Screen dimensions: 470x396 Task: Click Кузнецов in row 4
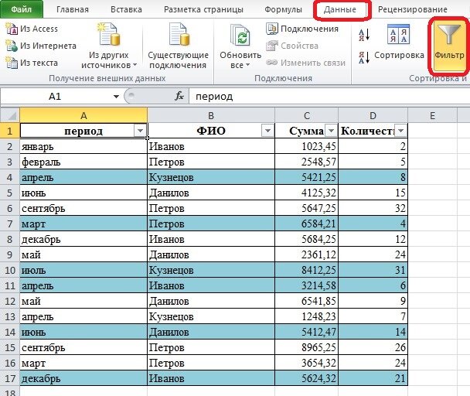[x=211, y=177]
